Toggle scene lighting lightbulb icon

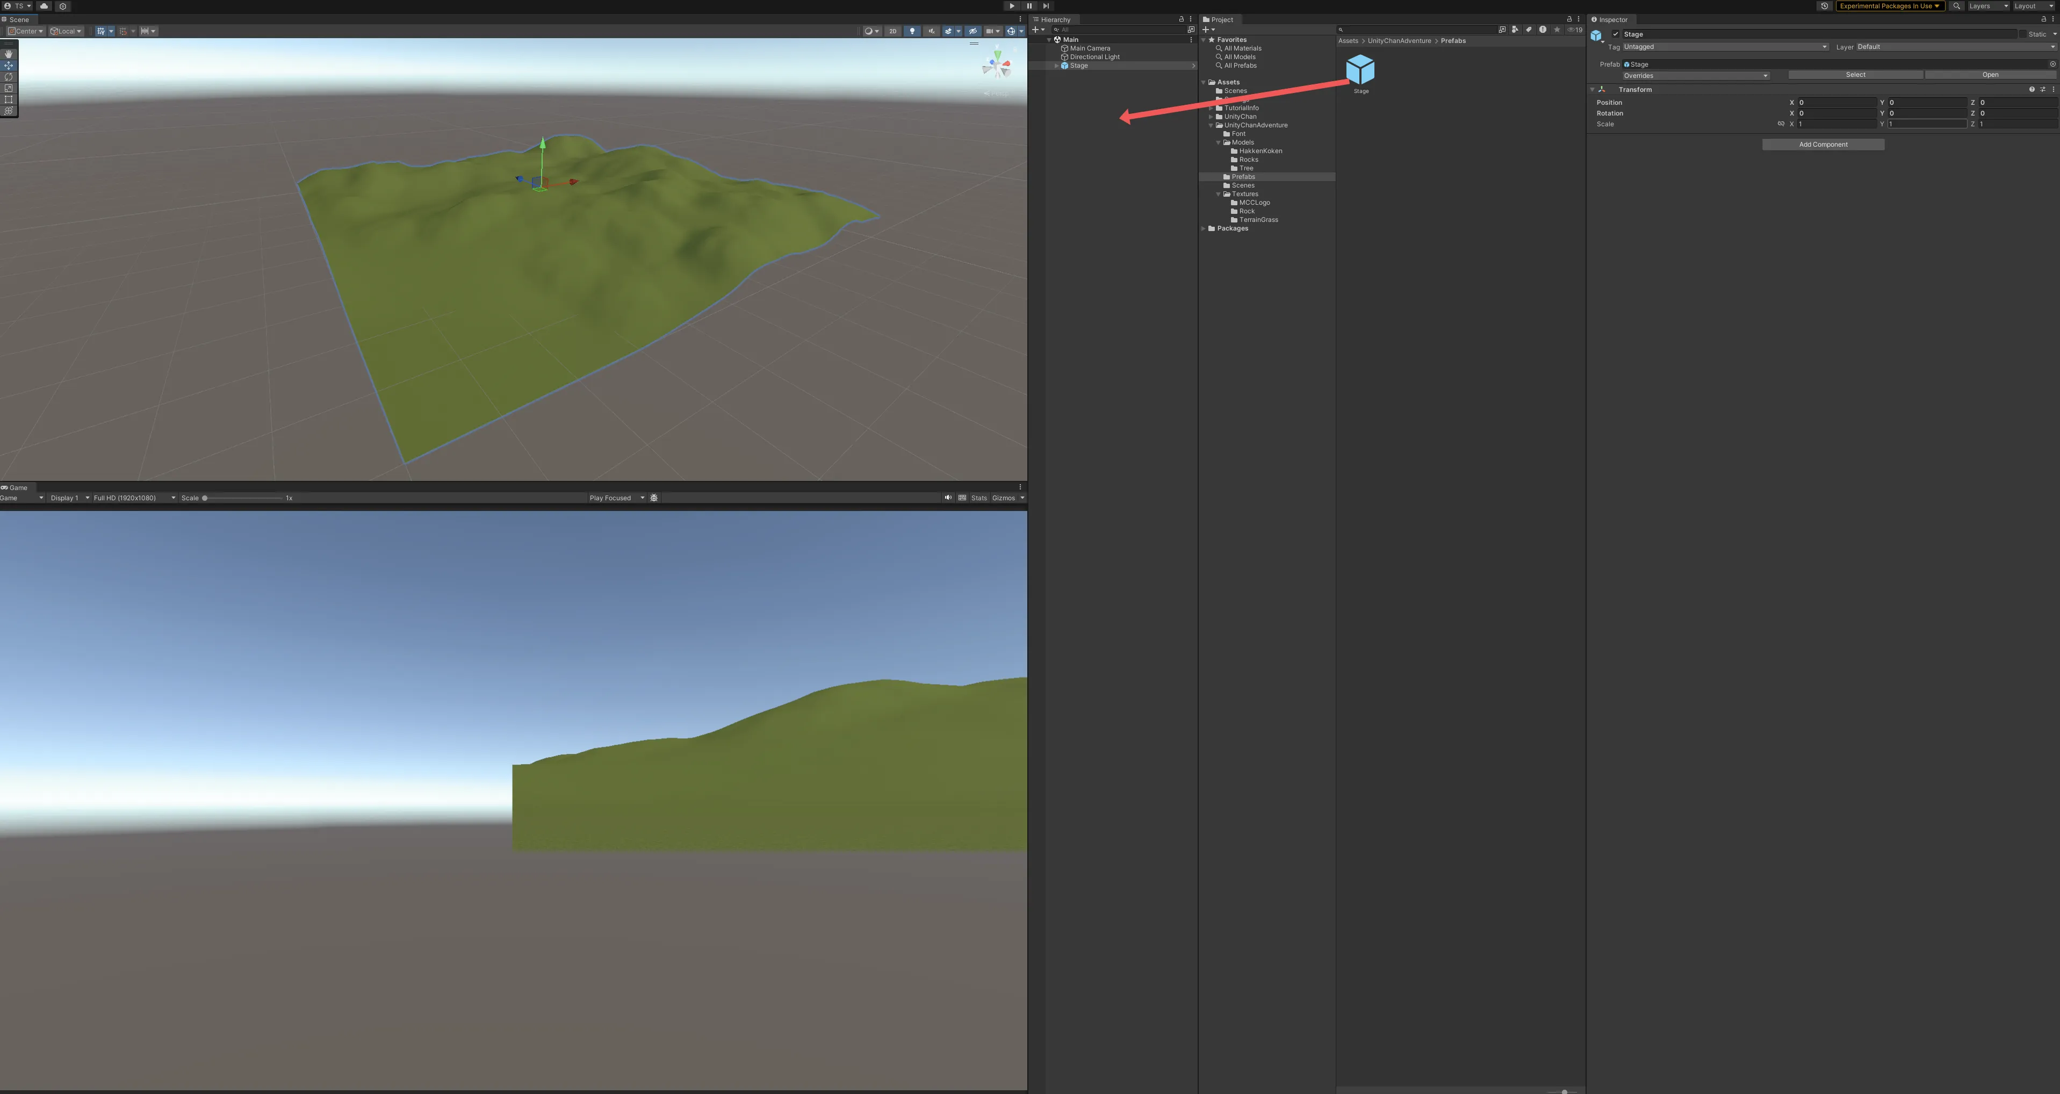[x=912, y=31]
